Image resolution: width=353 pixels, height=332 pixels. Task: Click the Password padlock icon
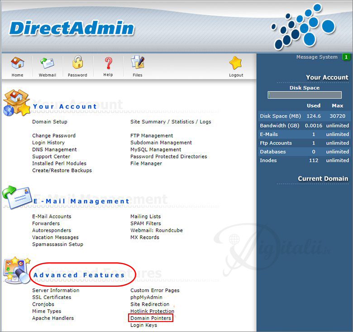pos(78,62)
